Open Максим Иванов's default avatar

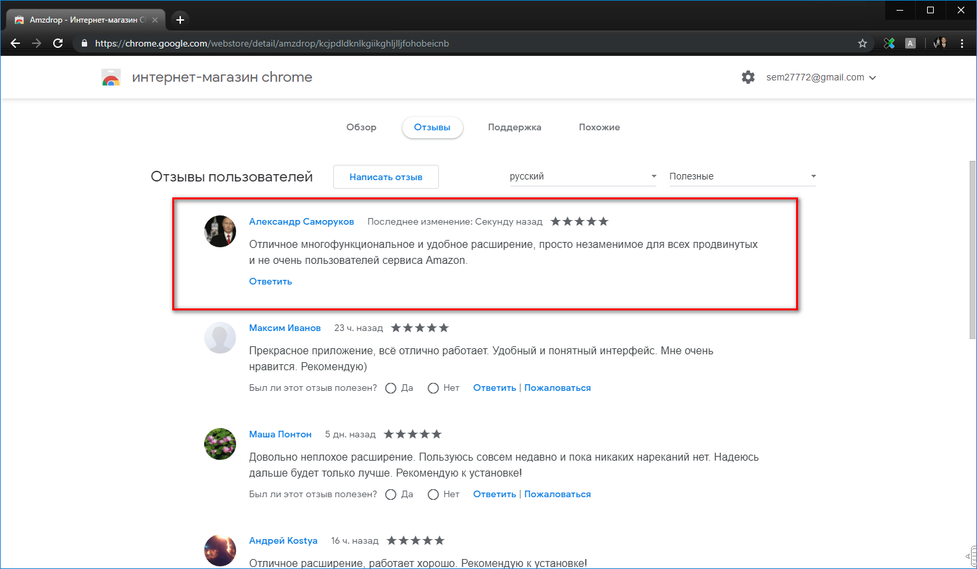point(220,338)
